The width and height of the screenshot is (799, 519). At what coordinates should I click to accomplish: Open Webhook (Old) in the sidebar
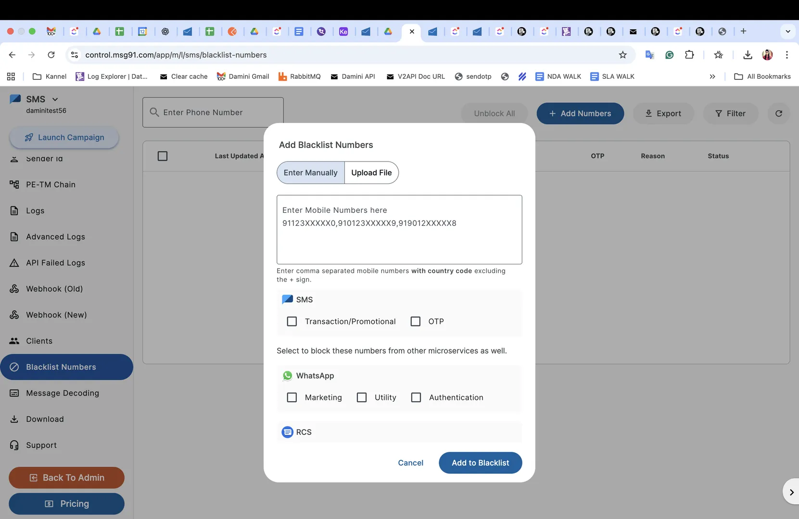(x=66, y=289)
